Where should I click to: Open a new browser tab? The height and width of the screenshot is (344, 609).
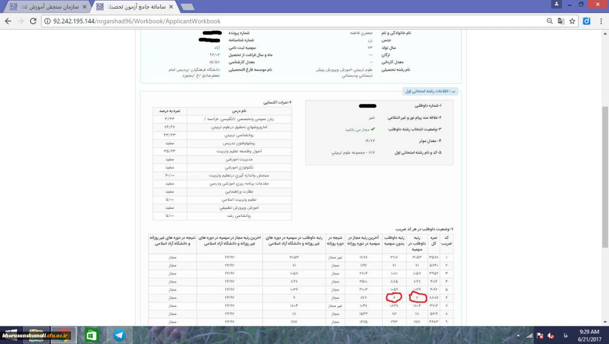point(187,7)
